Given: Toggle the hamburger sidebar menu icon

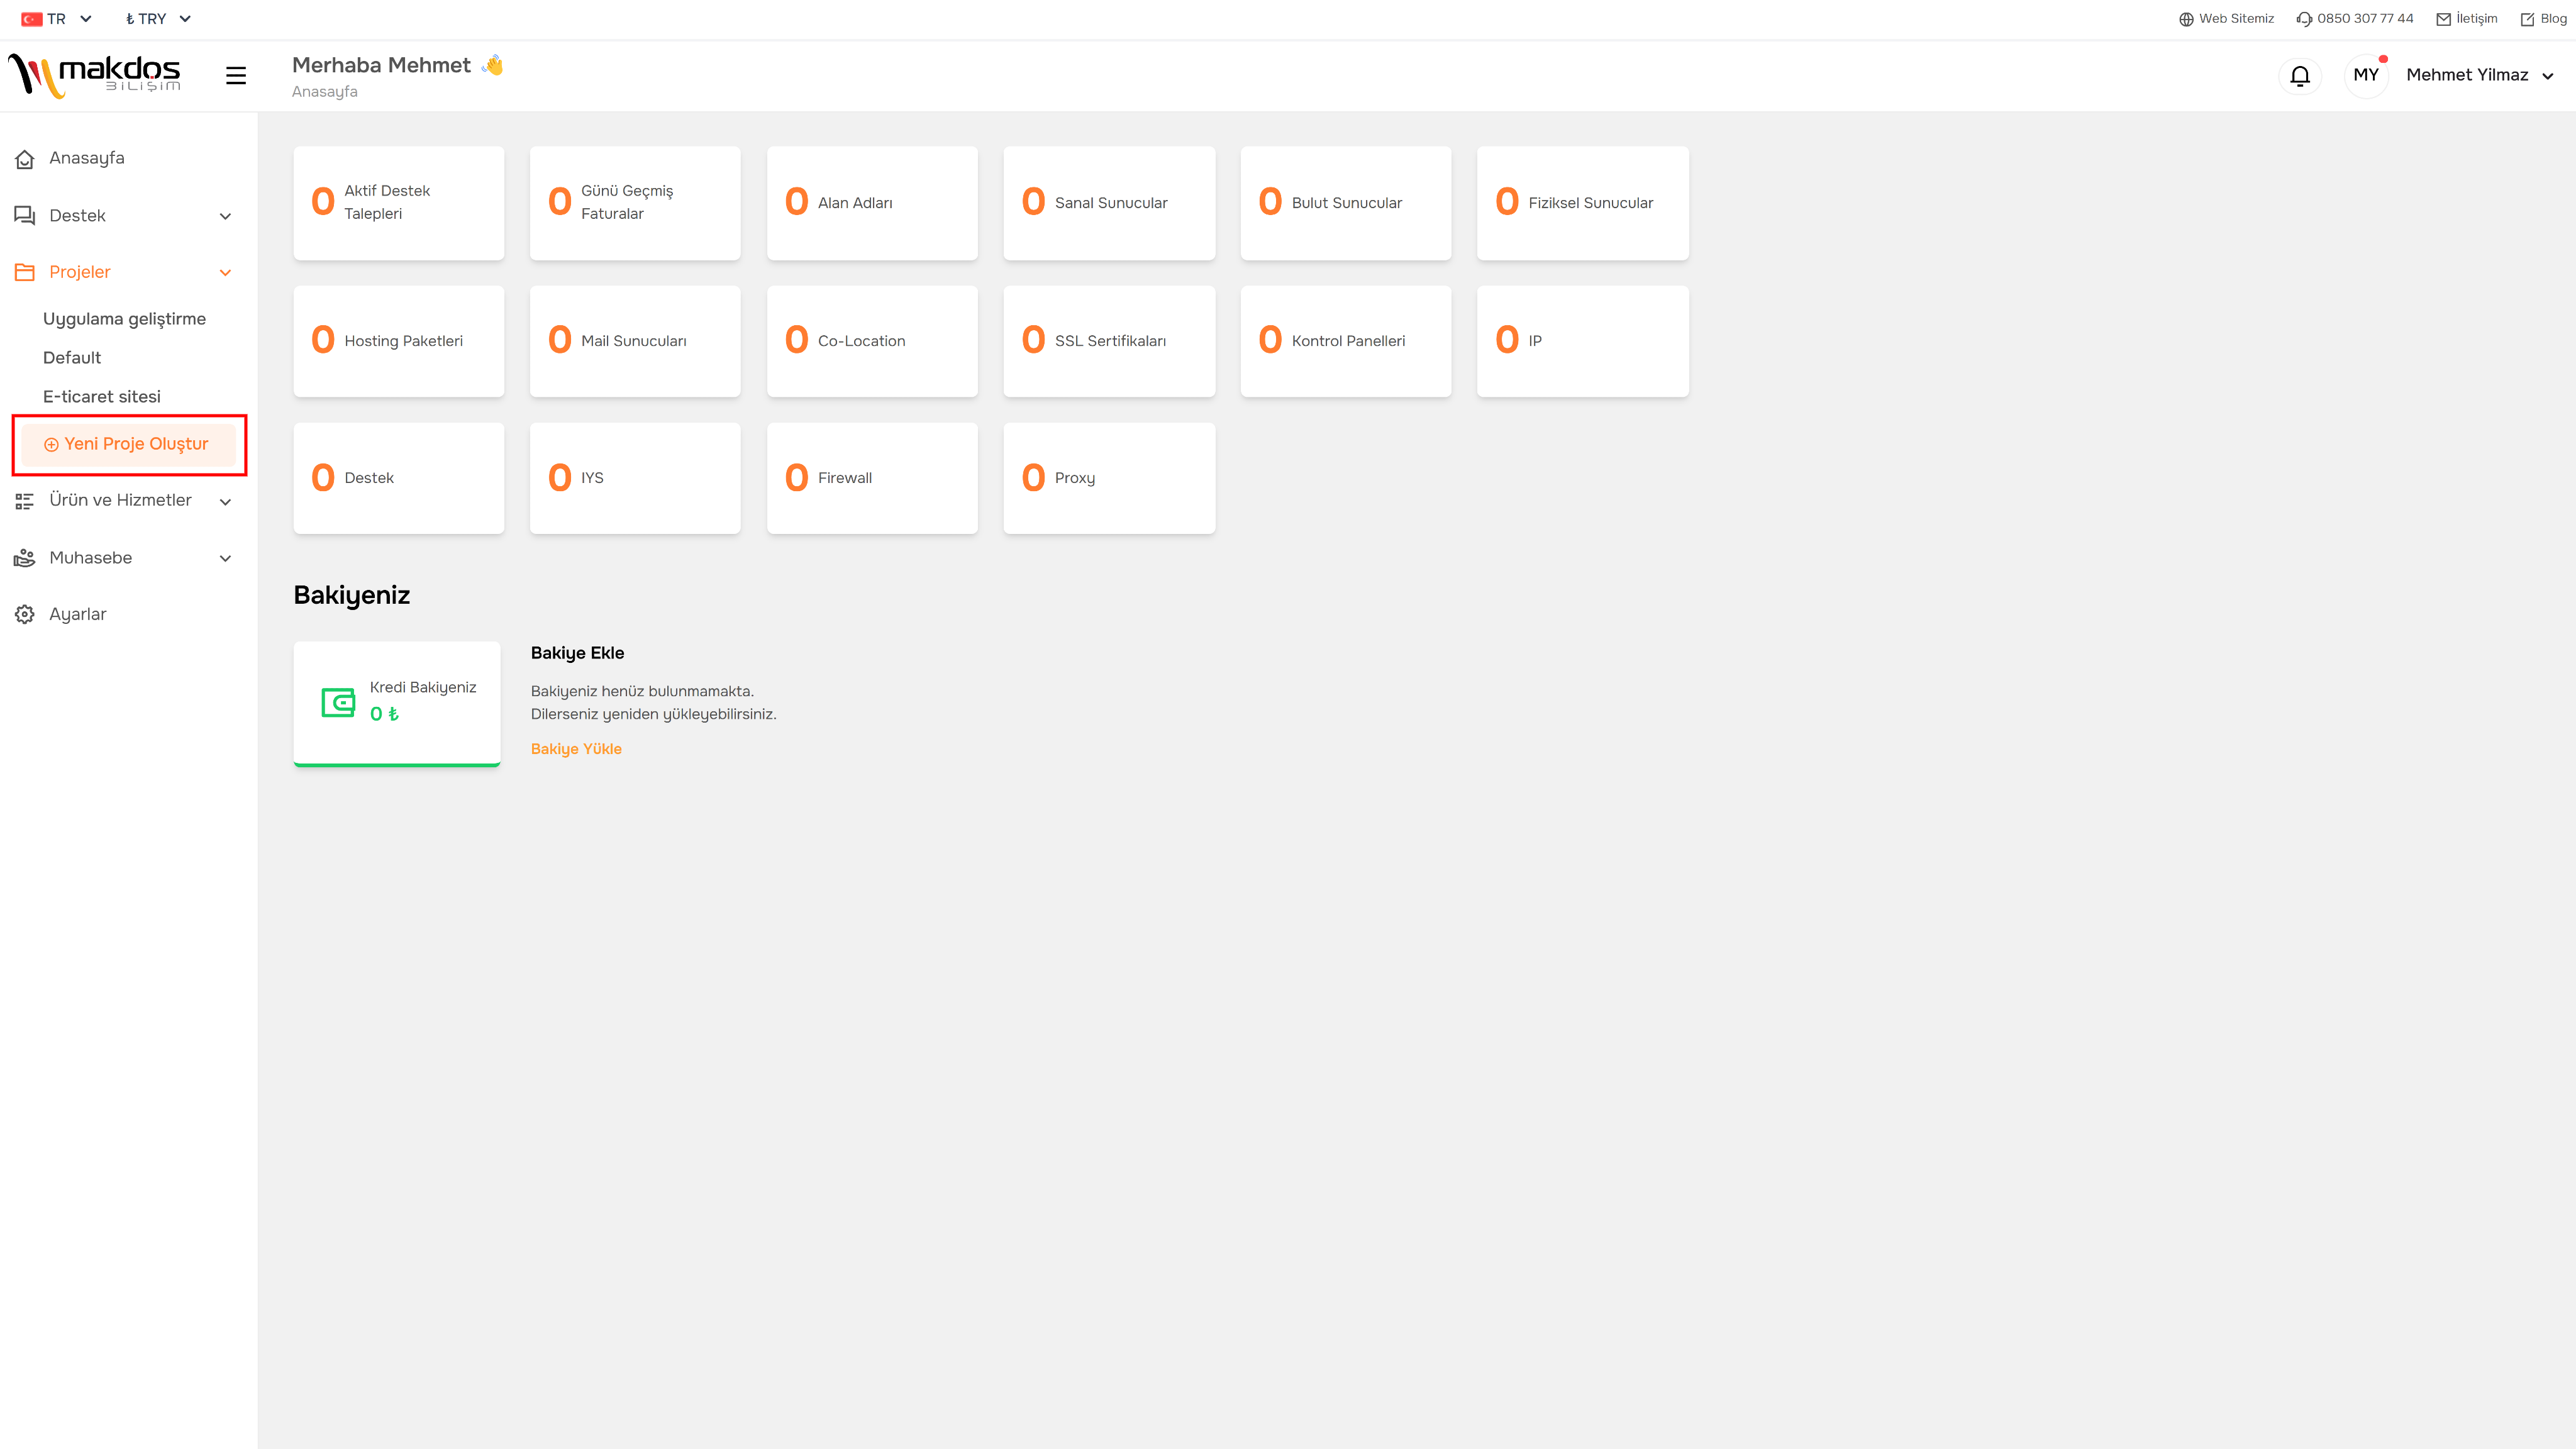Looking at the screenshot, I should [236, 76].
